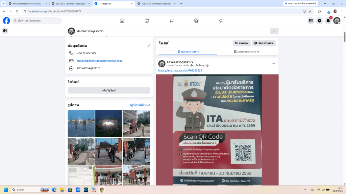Screen dimensions: 346x194
Task: Open the grid menu icon
Action: coord(311,21)
